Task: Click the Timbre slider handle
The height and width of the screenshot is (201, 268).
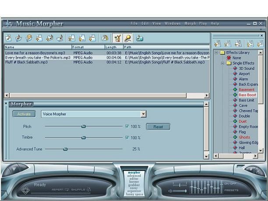Action: click(84, 138)
